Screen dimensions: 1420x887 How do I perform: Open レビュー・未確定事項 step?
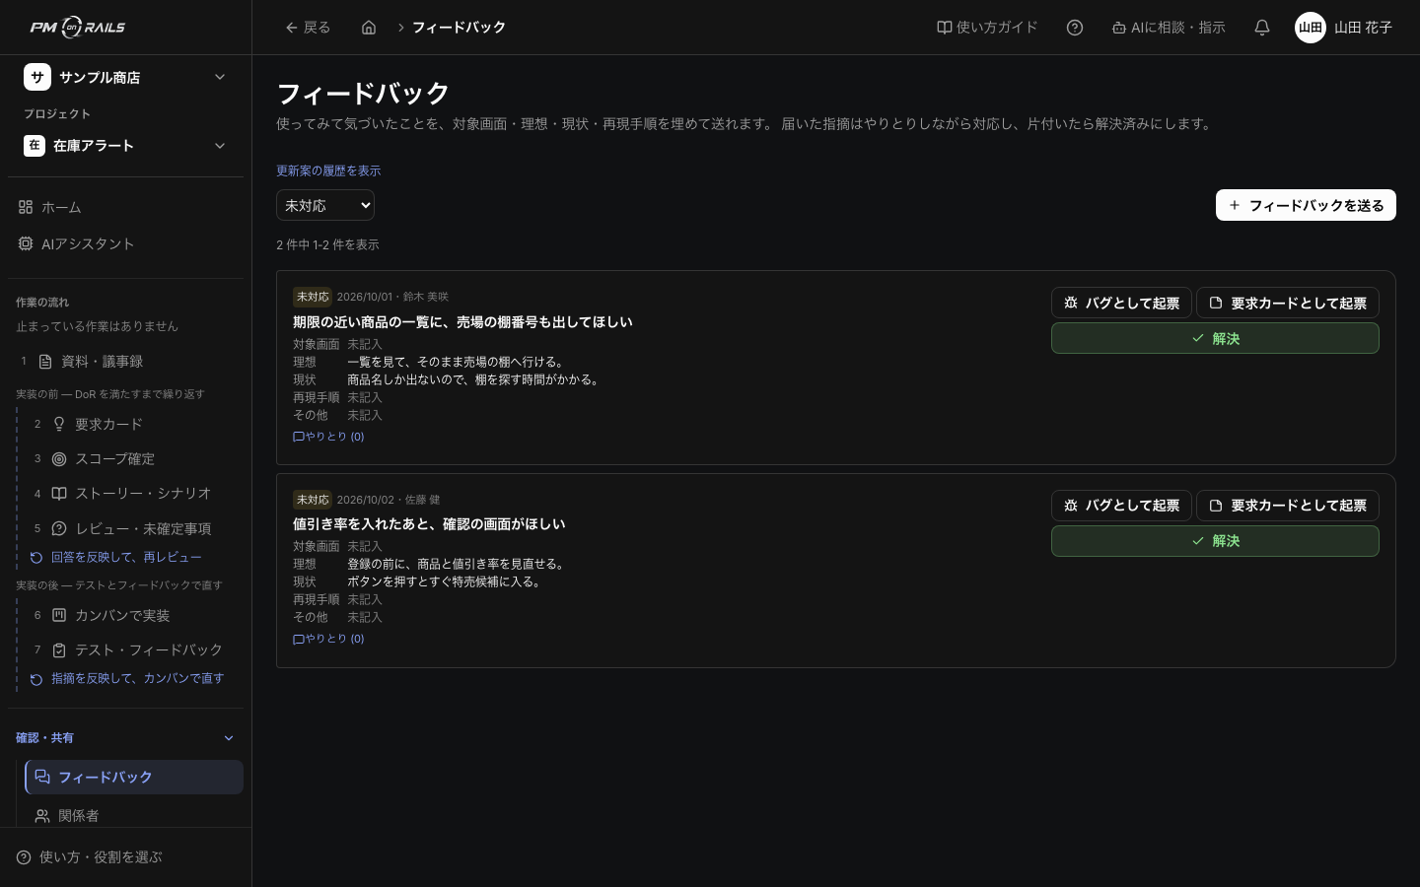[x=133, y=528]
